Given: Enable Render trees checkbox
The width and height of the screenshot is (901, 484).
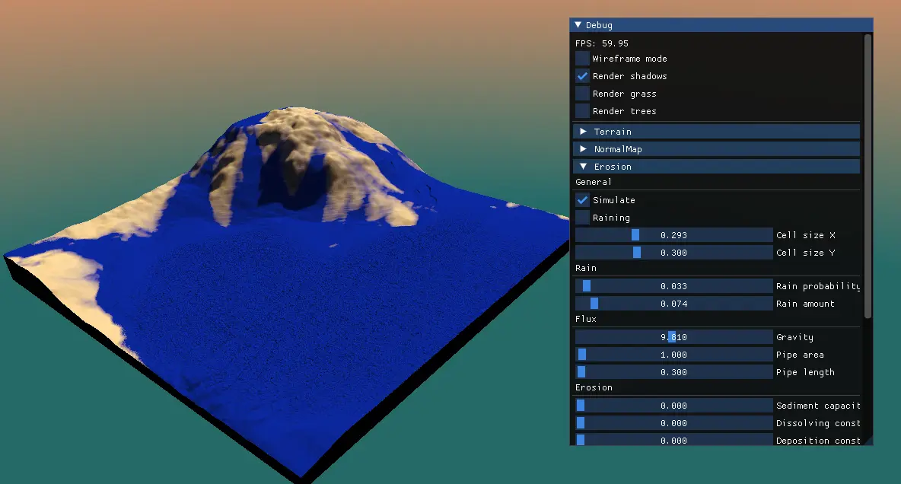Looking at the screenshot, I should click(x=582, y=111).
